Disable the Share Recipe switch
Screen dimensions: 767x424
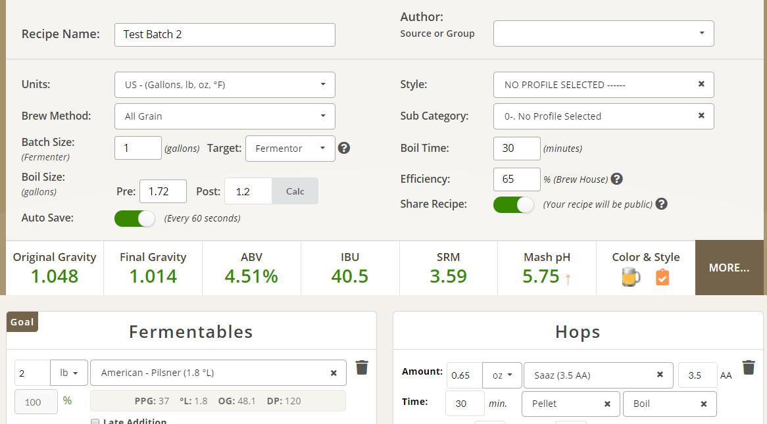pos(514,204)
